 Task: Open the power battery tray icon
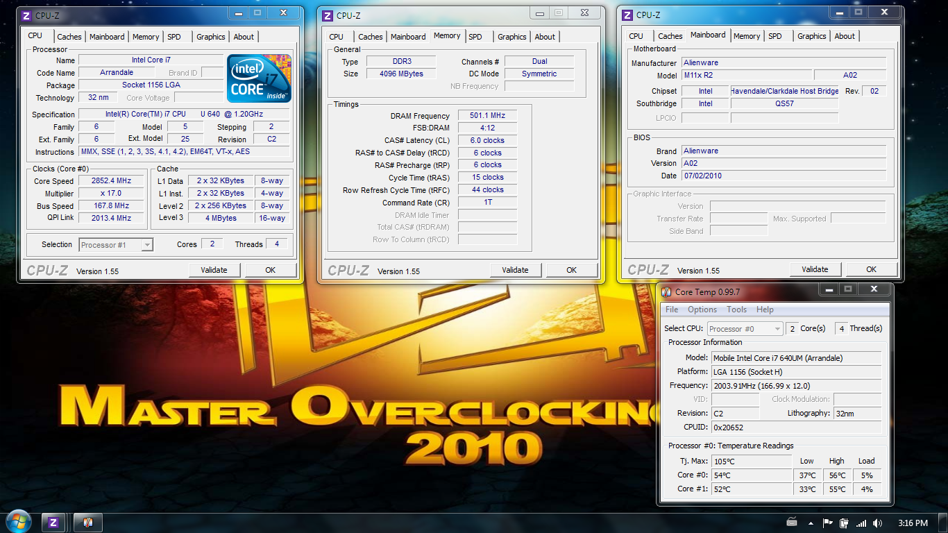(x=844, y=523)
